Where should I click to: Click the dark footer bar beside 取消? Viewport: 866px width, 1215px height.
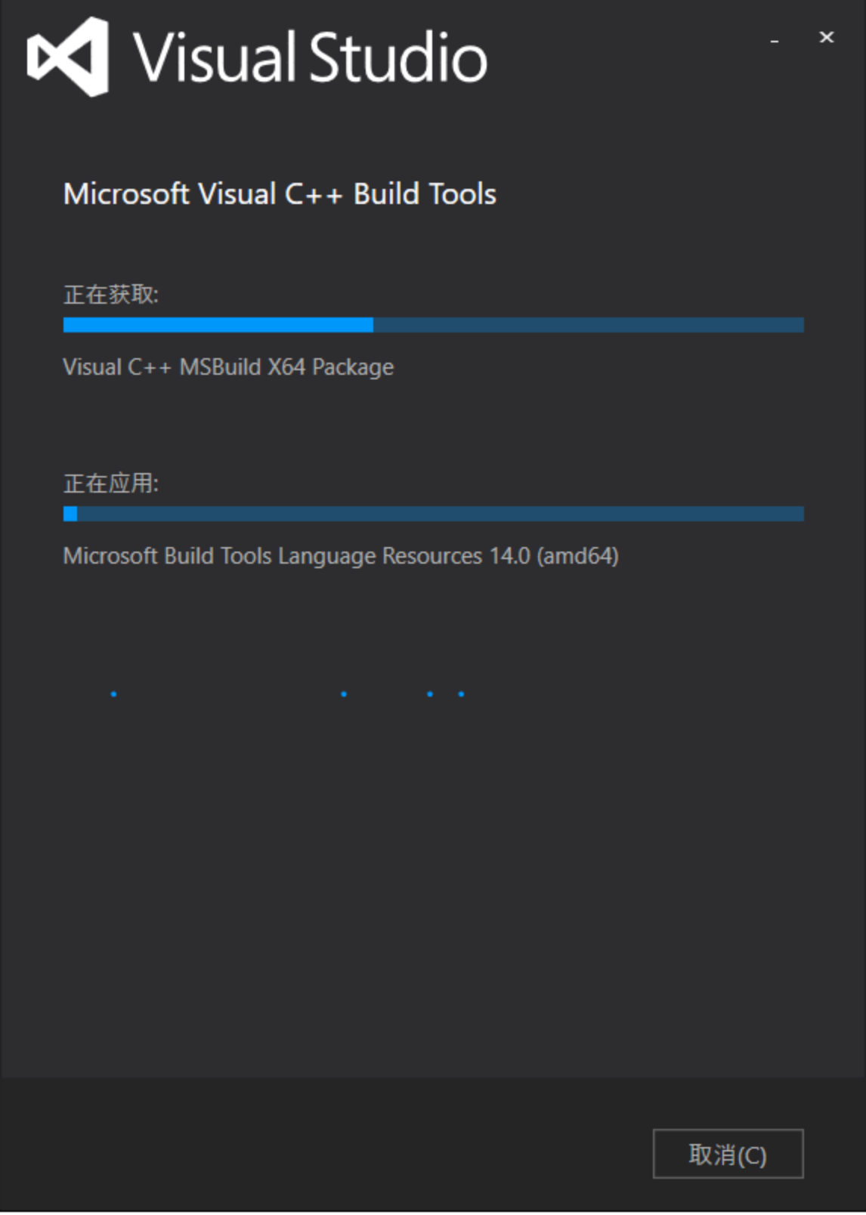(x=325, y=1145)
